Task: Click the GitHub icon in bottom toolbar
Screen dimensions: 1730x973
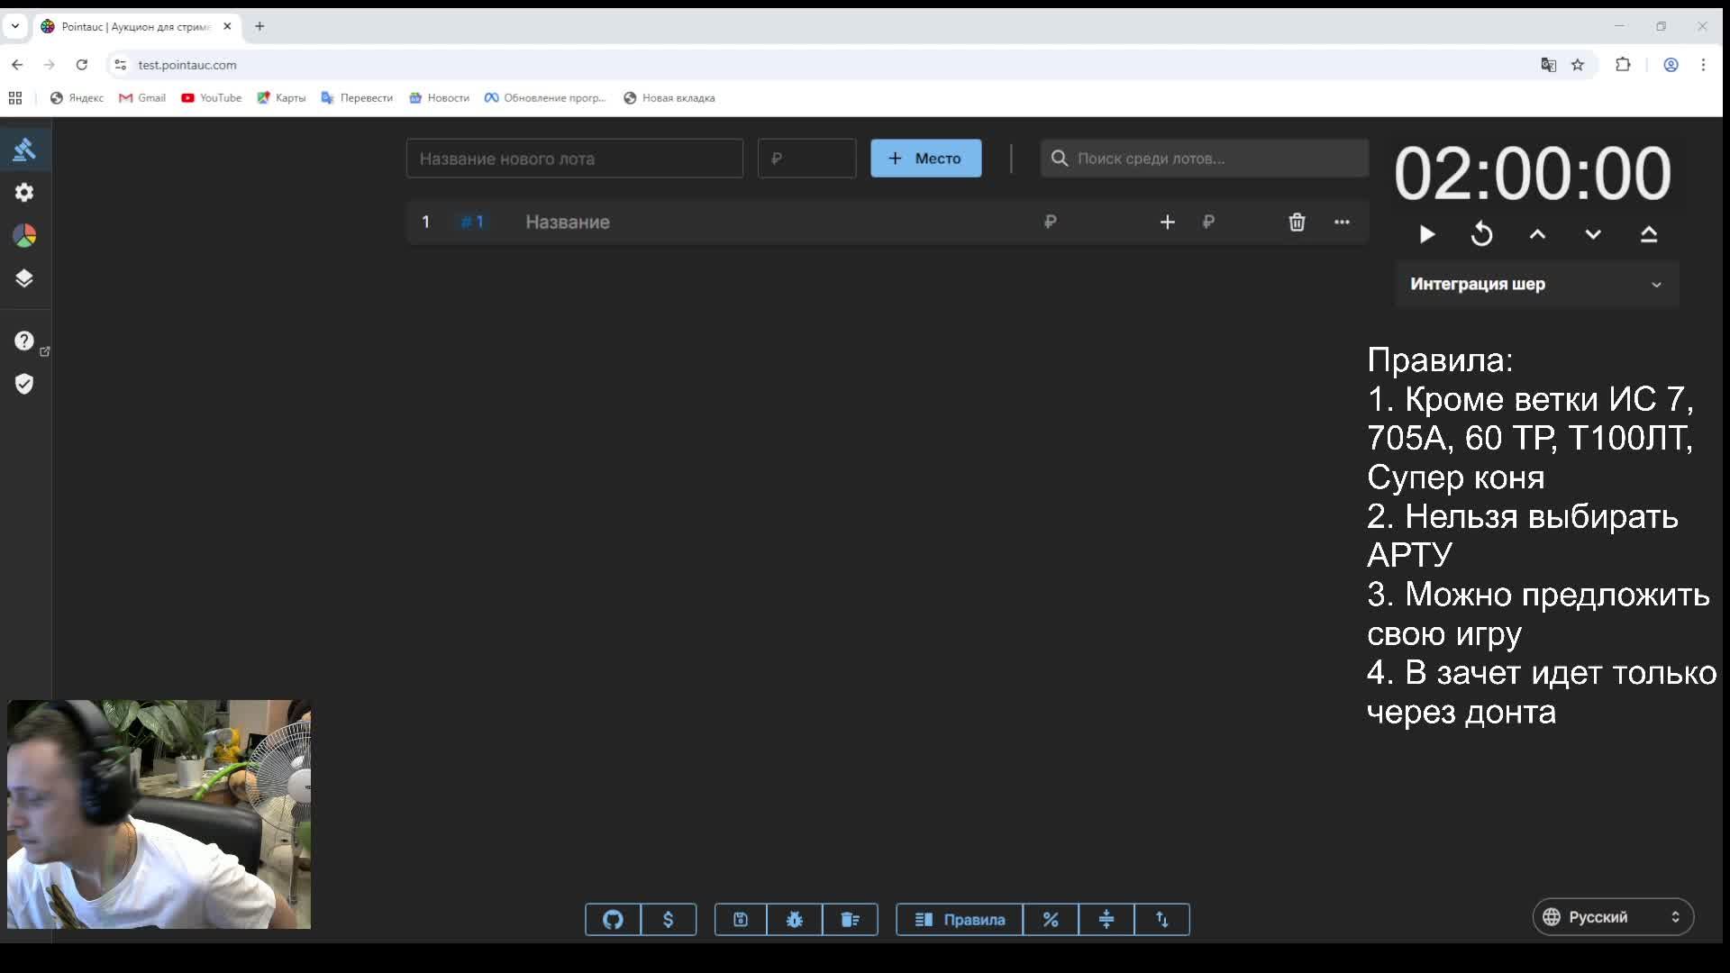Action: click(x=613, y=920)
